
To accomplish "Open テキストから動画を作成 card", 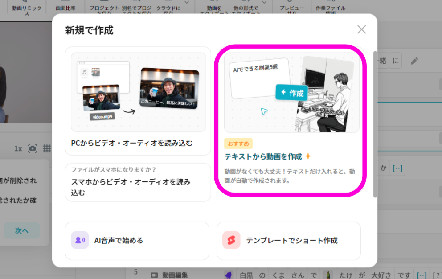I will 290,120.
